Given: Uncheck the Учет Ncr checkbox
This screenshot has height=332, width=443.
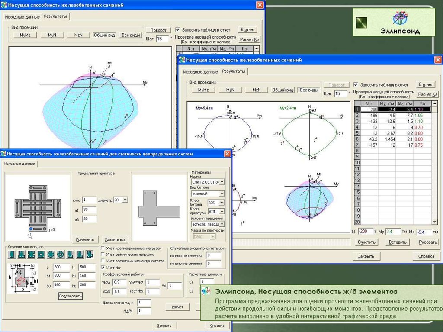Looking at the screenshot, I should click(103, 268).
